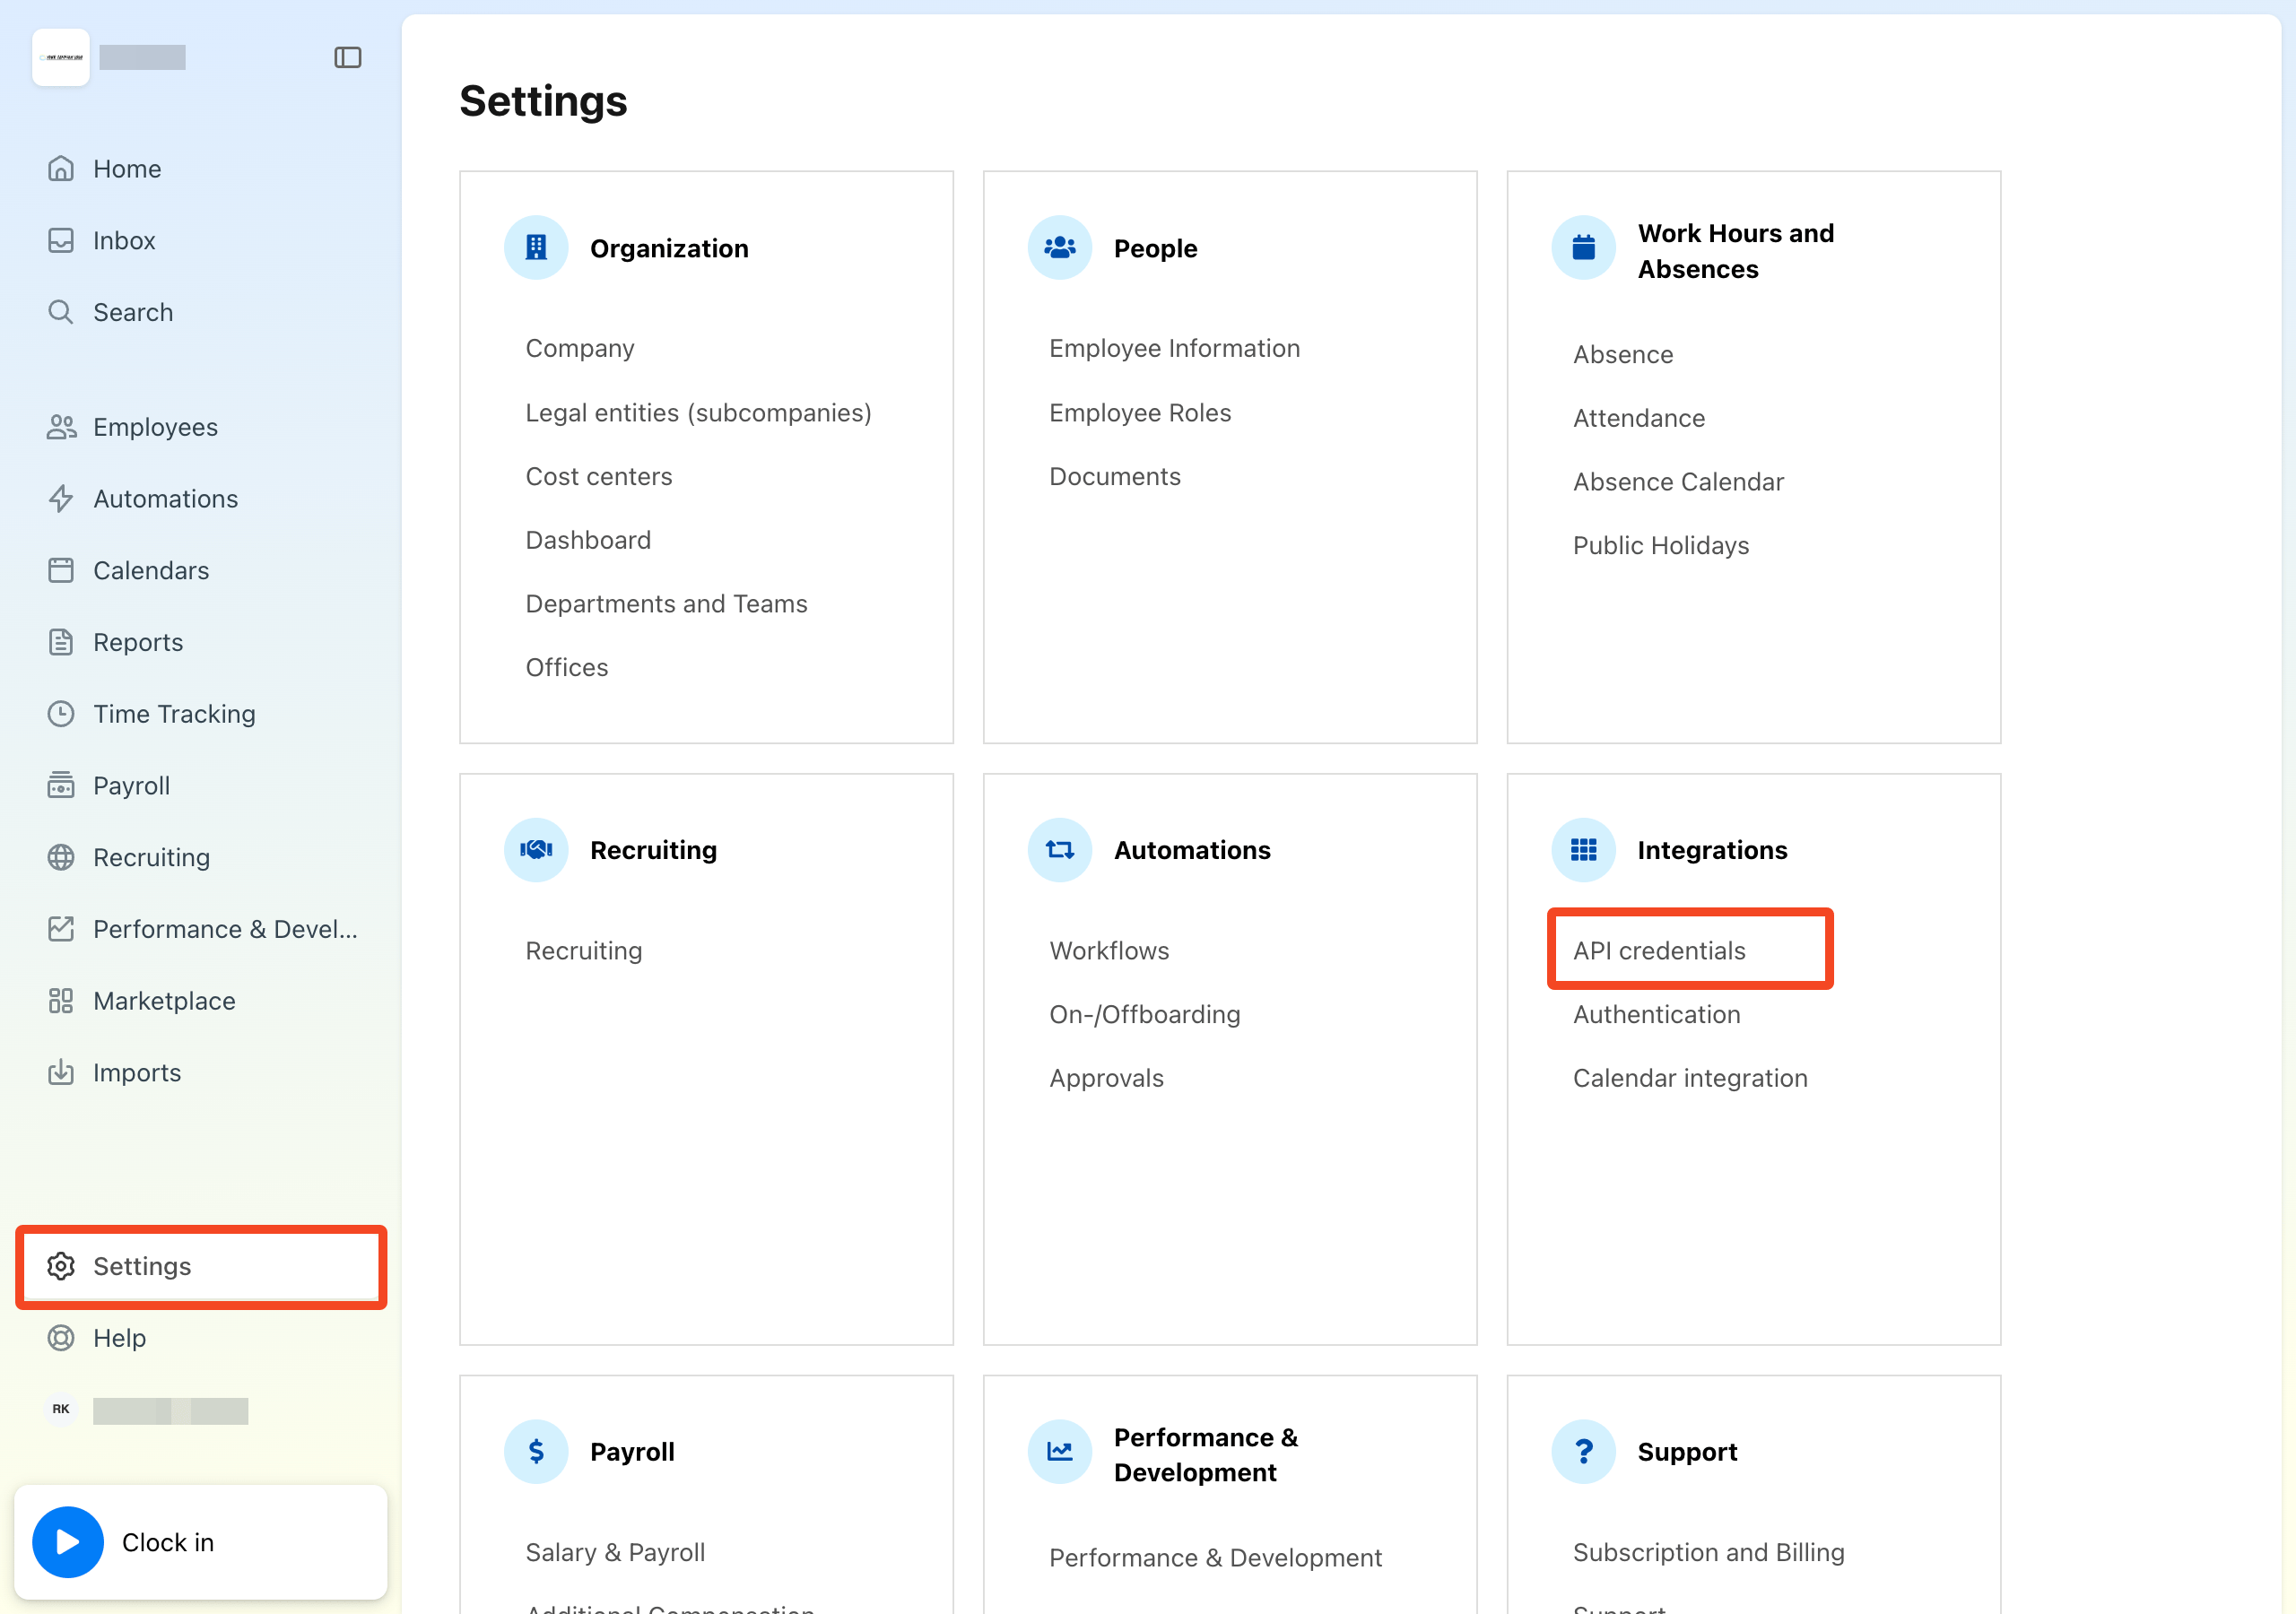Open Attendance settings

point(1639,418)
